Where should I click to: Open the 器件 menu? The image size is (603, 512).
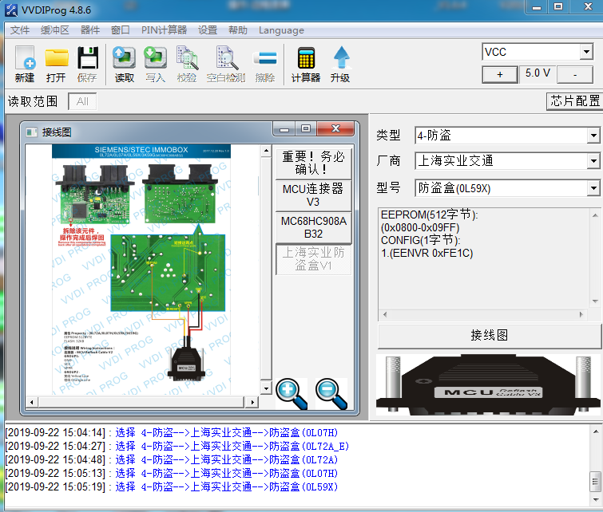pyautogui.click(x=90, y=30)
